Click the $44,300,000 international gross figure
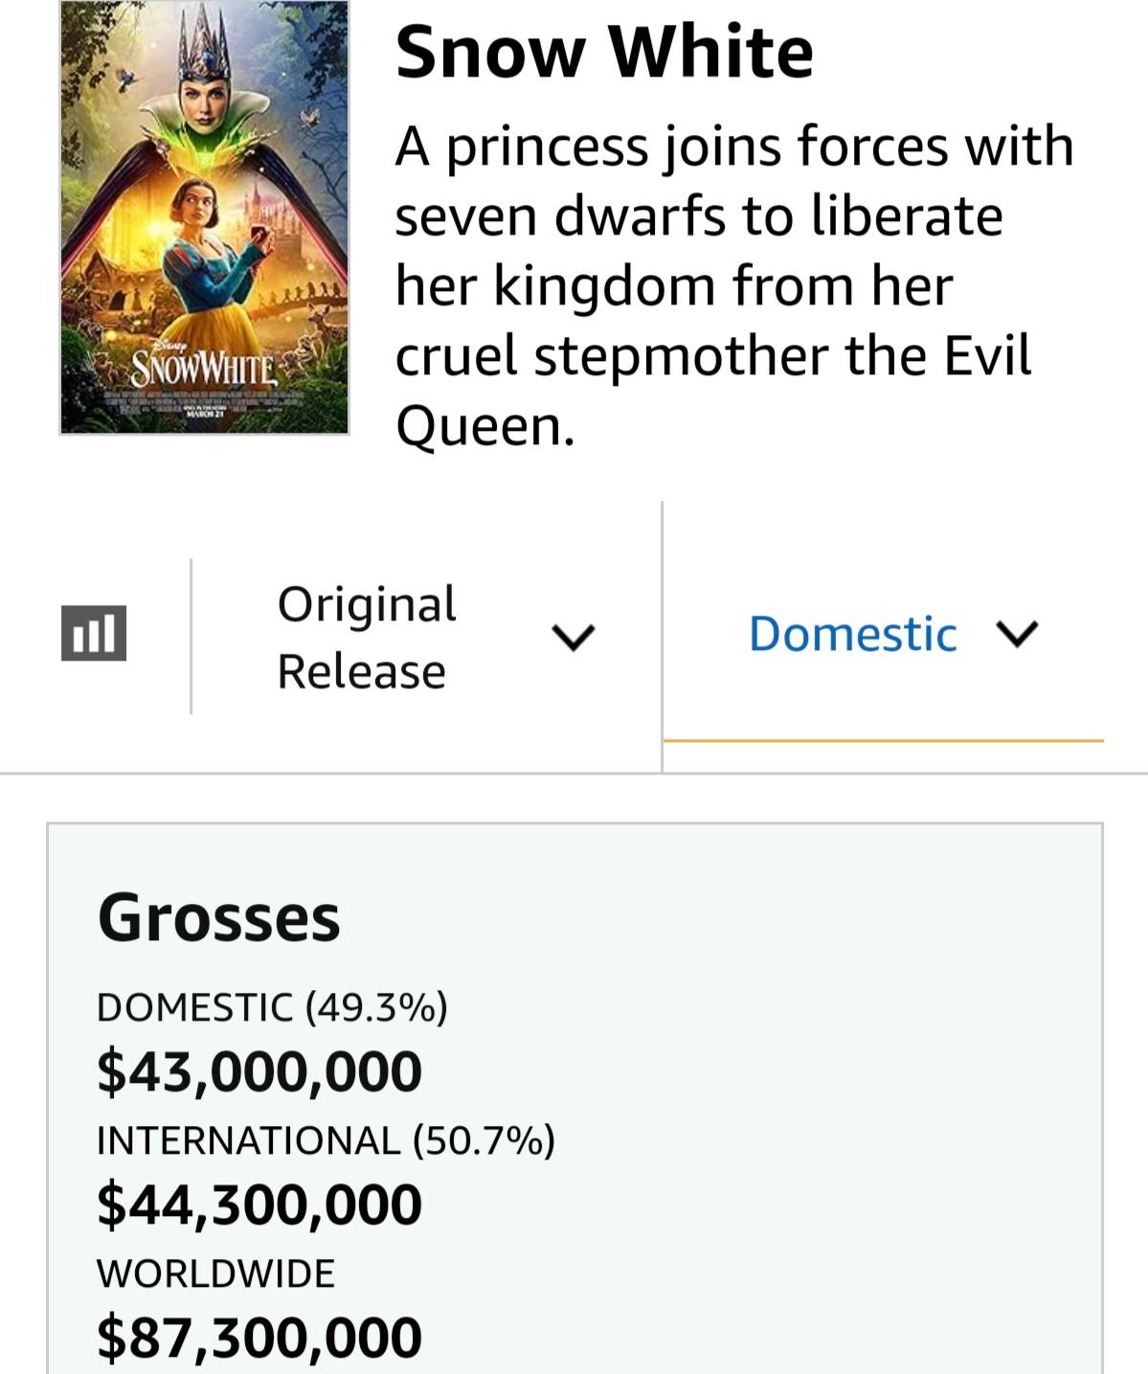Screen dimensions: 1148x1374 tap(259, 1204)
